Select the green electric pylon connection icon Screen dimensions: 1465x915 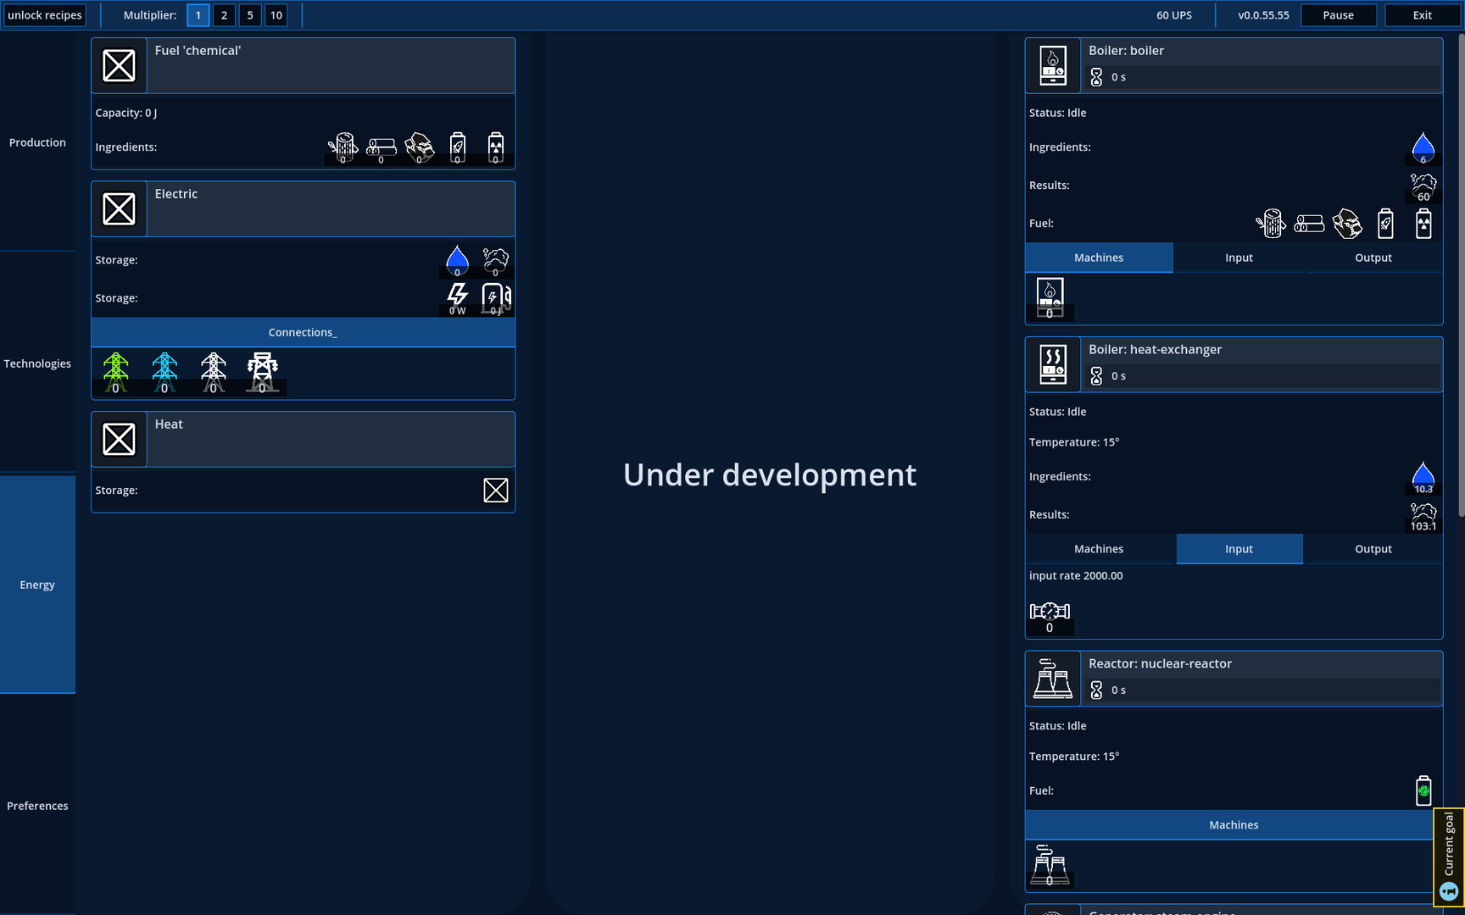pyautogui.click(x=116, y=370)
